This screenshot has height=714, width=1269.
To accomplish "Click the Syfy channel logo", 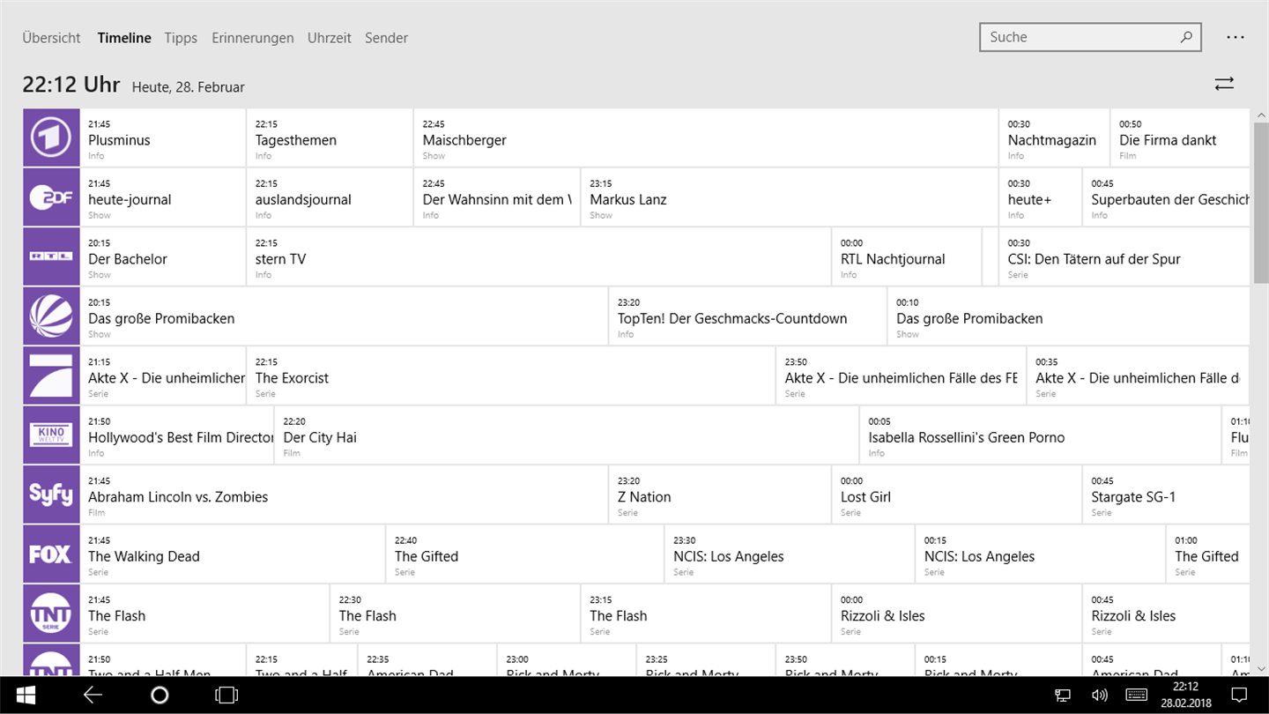I will [51, 495].
